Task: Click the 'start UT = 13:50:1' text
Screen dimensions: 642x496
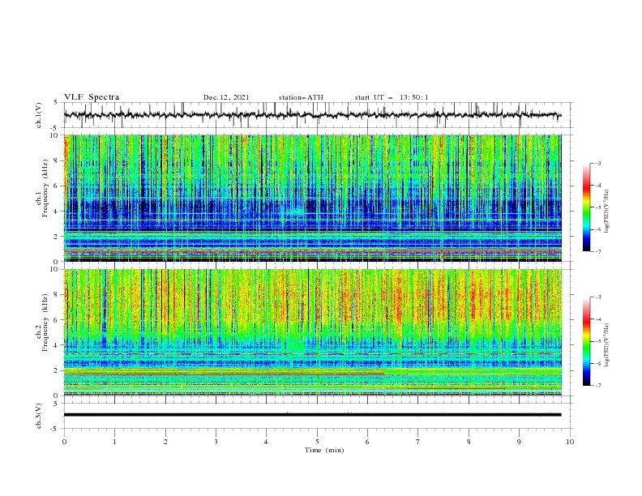Action: coord(392,97)
